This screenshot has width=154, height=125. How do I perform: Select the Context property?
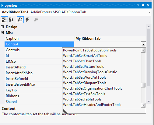[x=39, y=44]
